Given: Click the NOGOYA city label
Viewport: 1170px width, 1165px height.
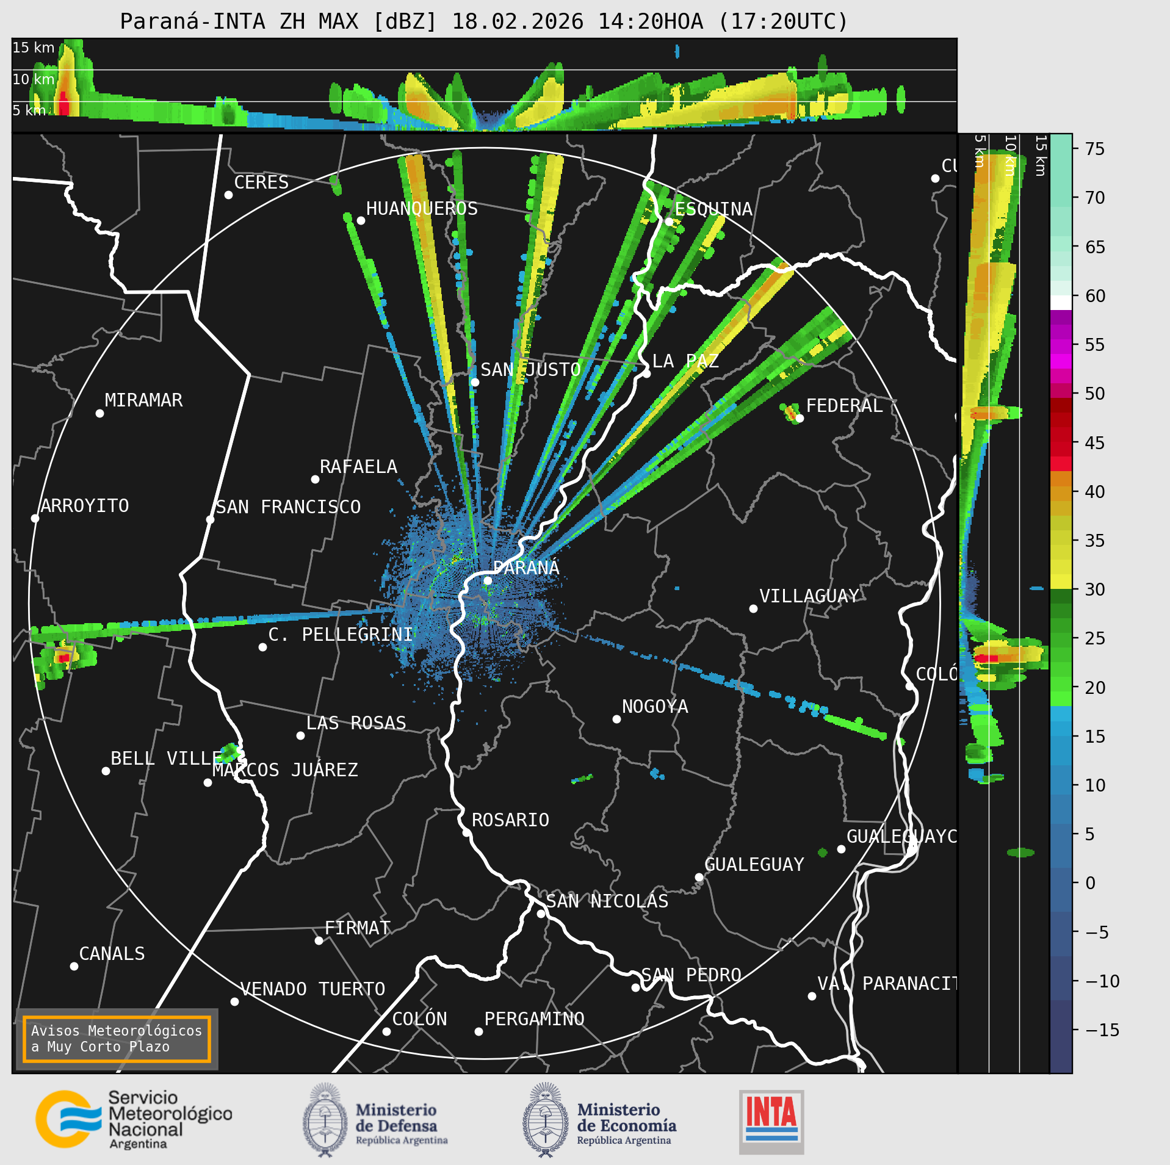Looking at the screenshot, I should tap(655, 706).
